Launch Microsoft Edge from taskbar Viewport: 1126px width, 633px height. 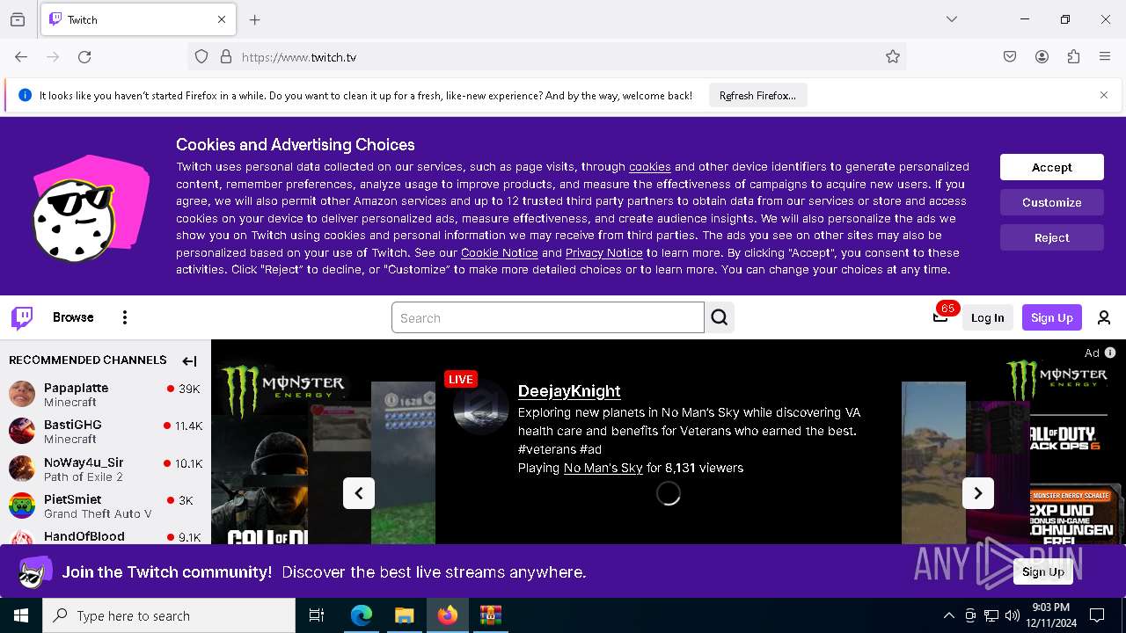click(x=362, y=615)
